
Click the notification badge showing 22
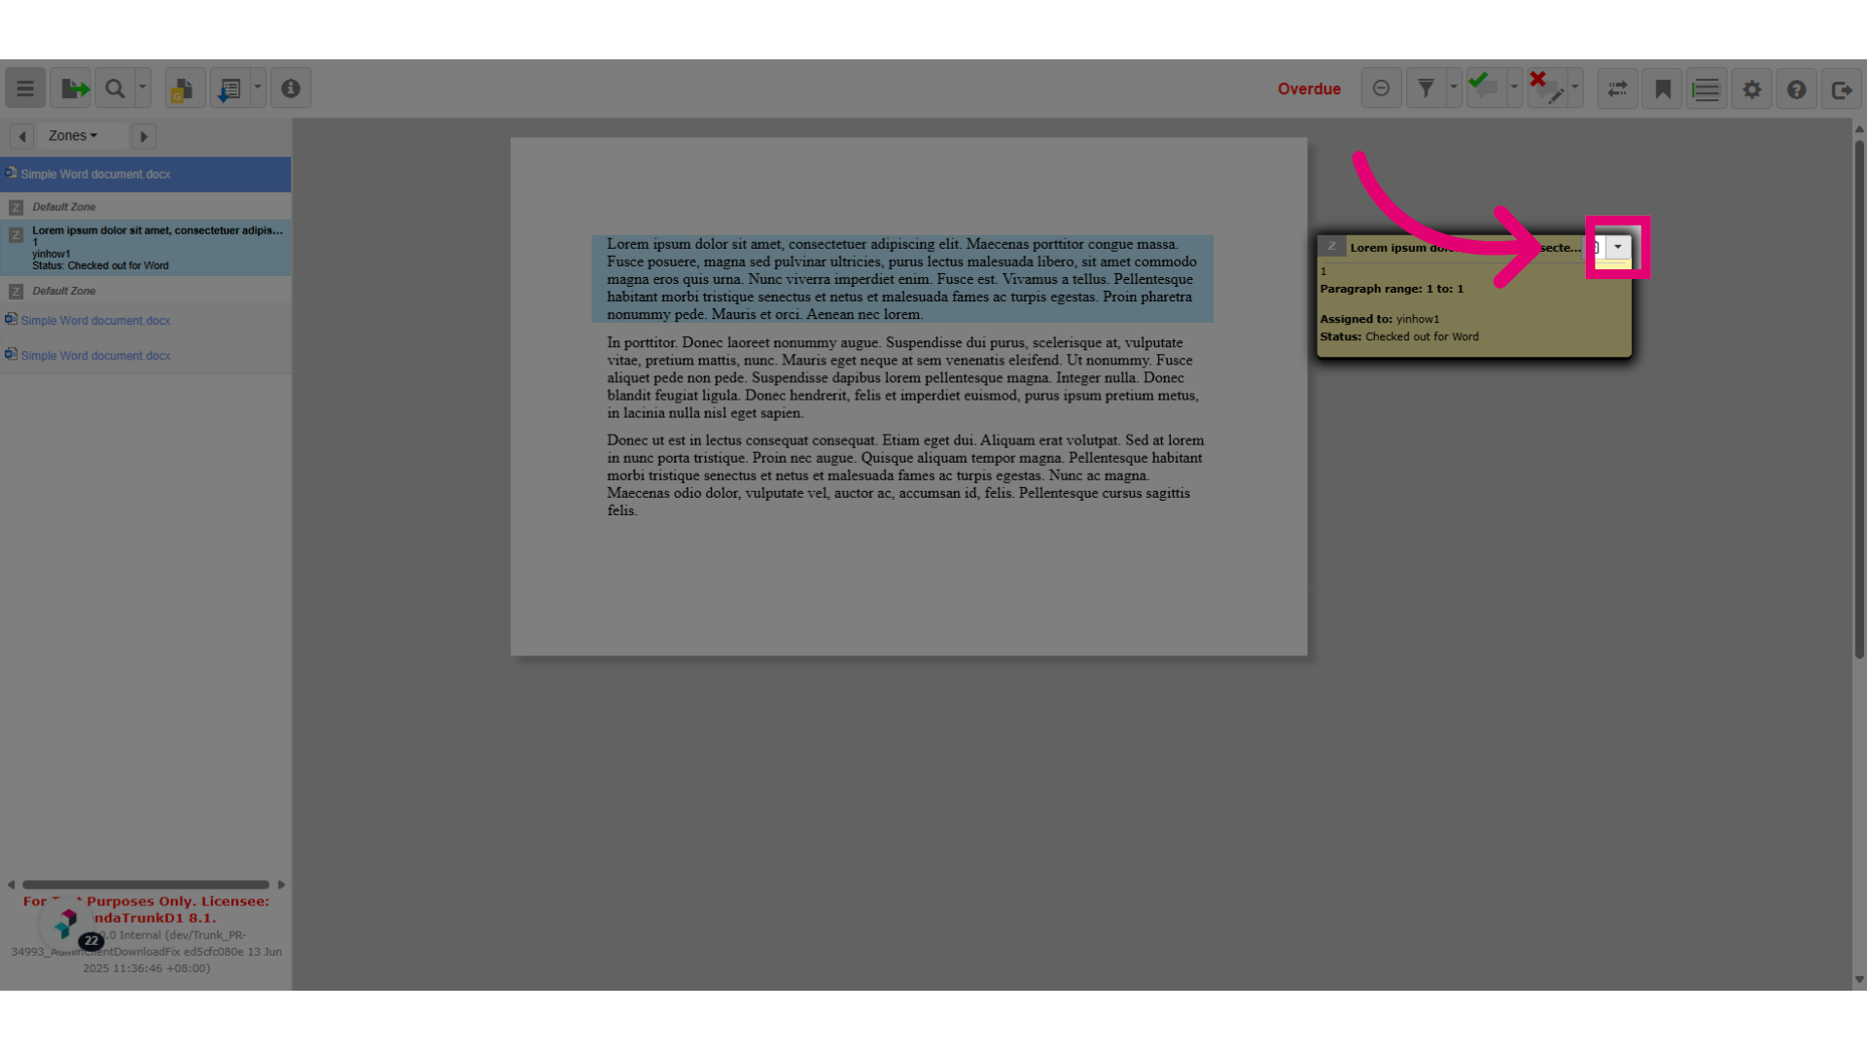click(x=91, y=941)
